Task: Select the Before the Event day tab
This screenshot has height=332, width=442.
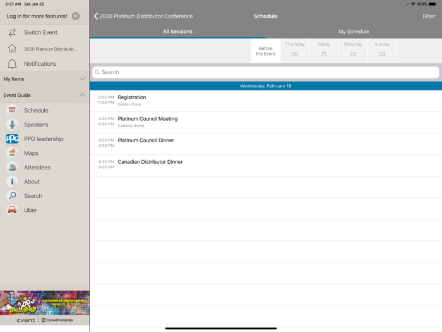Action: click(266, 51)
